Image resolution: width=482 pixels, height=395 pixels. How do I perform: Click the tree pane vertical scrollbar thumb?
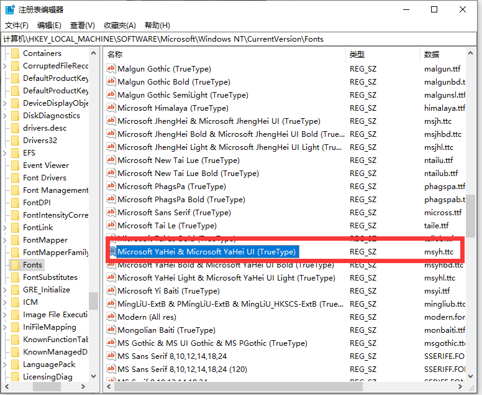pyautogui.click(x=93, y=301)
